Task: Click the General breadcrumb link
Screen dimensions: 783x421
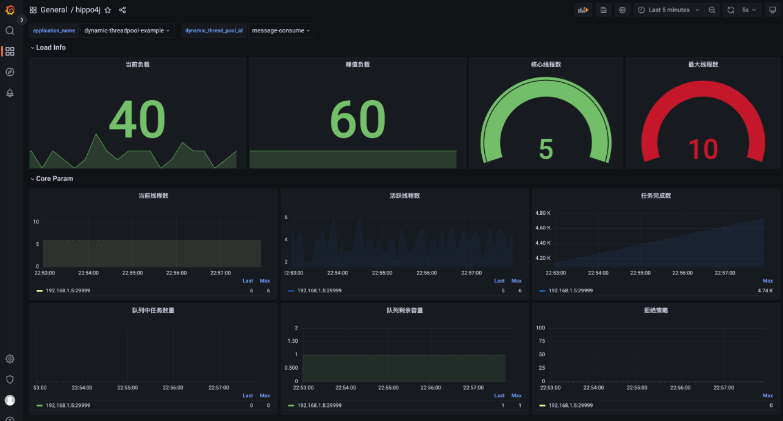Action: click(54, 10)
